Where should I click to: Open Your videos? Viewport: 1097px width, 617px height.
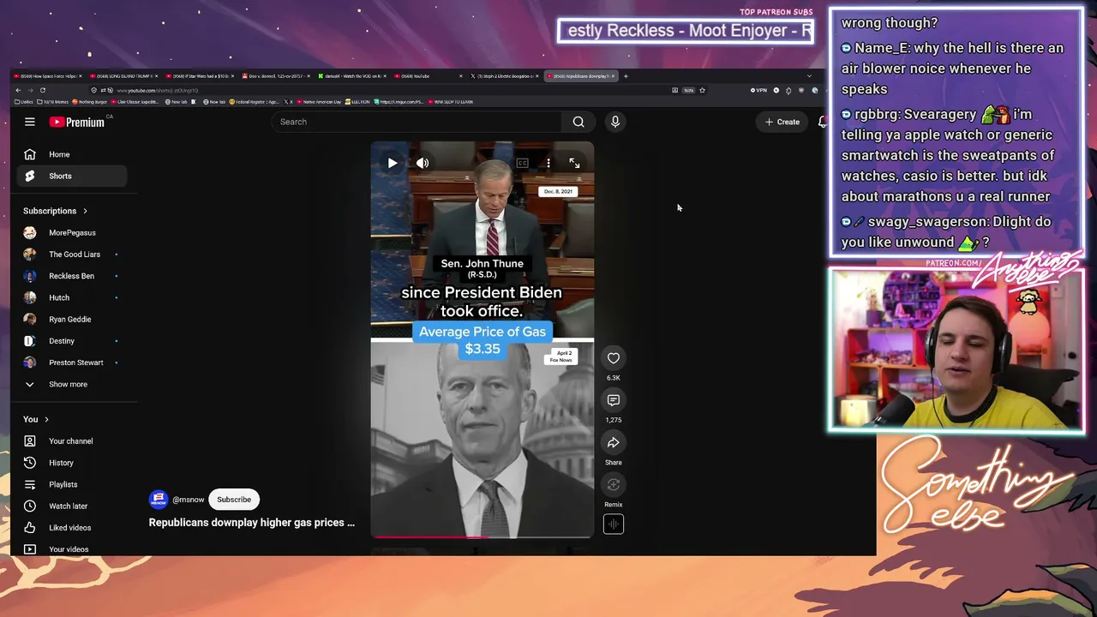point(72,549)
